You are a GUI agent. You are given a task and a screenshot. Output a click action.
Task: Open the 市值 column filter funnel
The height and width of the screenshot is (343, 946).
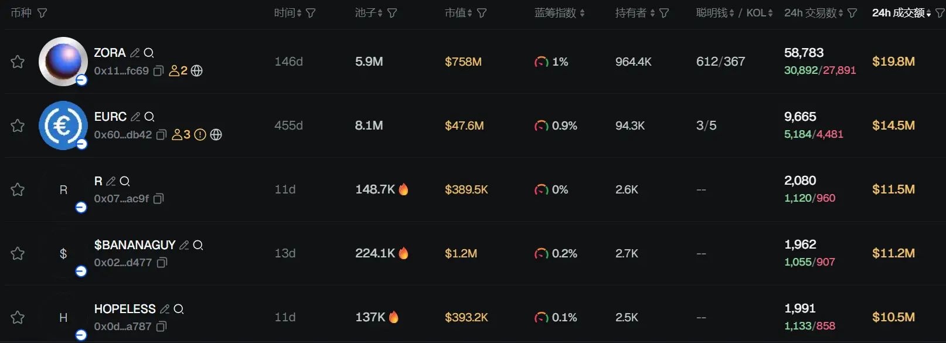click(482, 13)
